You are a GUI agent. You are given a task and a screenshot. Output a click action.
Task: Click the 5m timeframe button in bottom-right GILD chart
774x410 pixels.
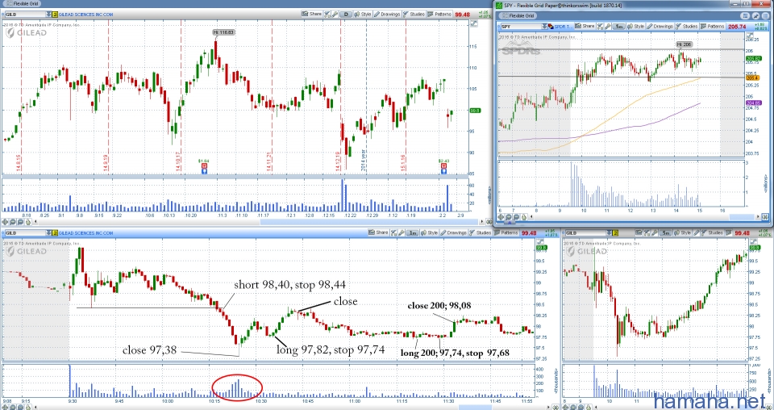(665, 232)
